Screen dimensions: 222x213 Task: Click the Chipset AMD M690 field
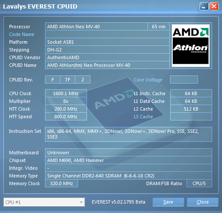coord(129,160)
